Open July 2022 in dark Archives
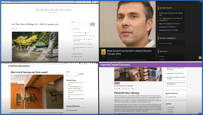Viewport: 203px width, 115px height. 162,57
